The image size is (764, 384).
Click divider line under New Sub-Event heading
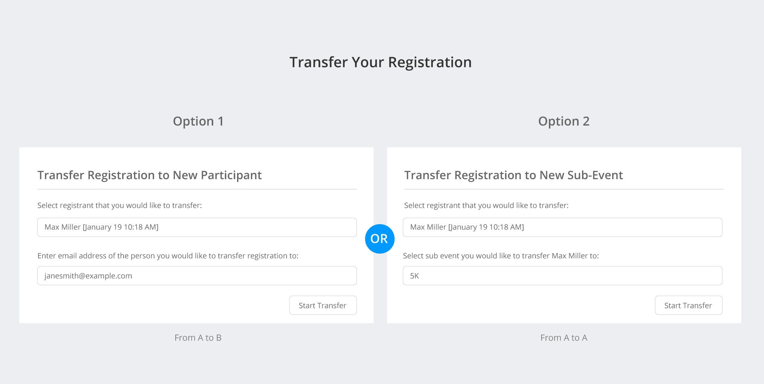563,189
